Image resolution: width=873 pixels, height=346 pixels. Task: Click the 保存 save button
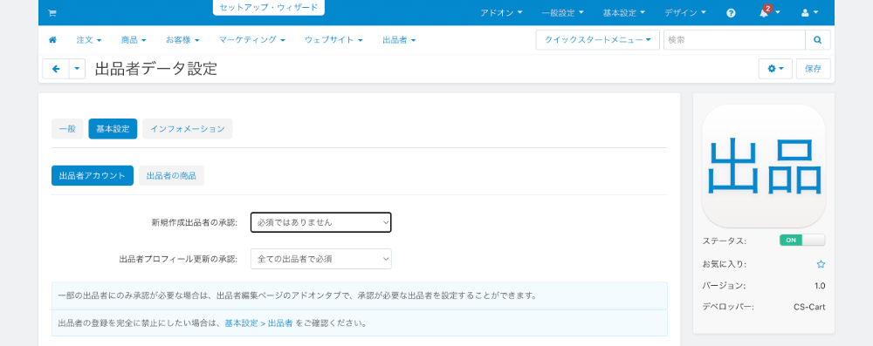[x=813, y=69]
